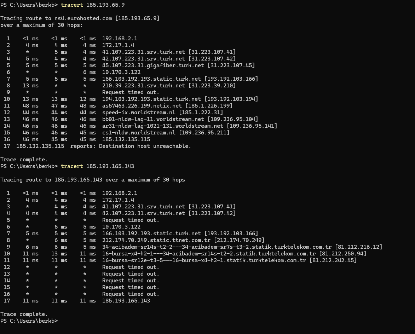Select hostname 210.39.223.31.srv.turk.net
The width and height of the screenshot is (415, 334).
pos(144,86)
